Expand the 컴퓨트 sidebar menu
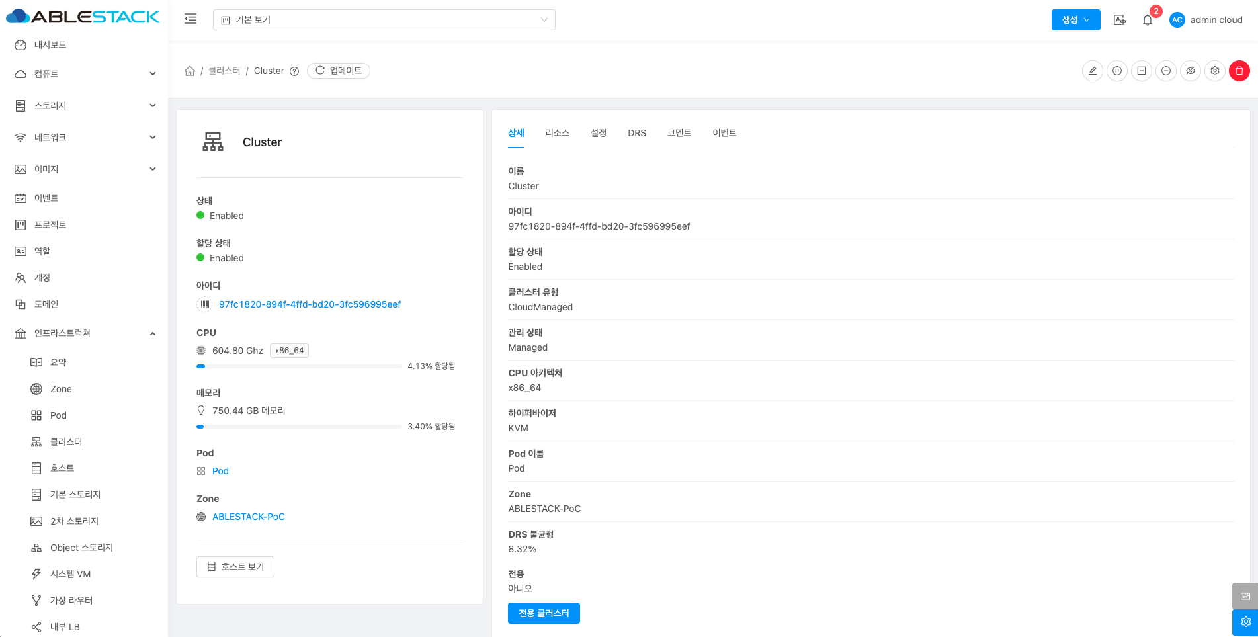Viewport: 1258px width, 637px height. tap(85, 74)
